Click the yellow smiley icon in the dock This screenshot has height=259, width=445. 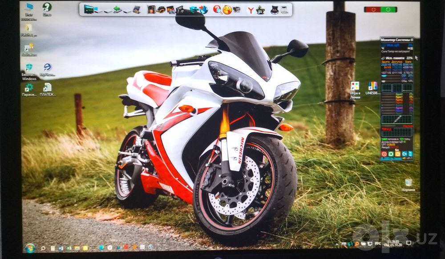(x=227, y=10)
